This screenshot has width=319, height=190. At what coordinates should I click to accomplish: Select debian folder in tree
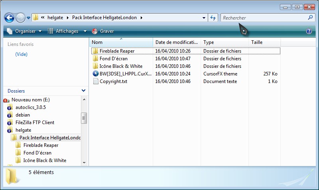[x=23, y=115]
